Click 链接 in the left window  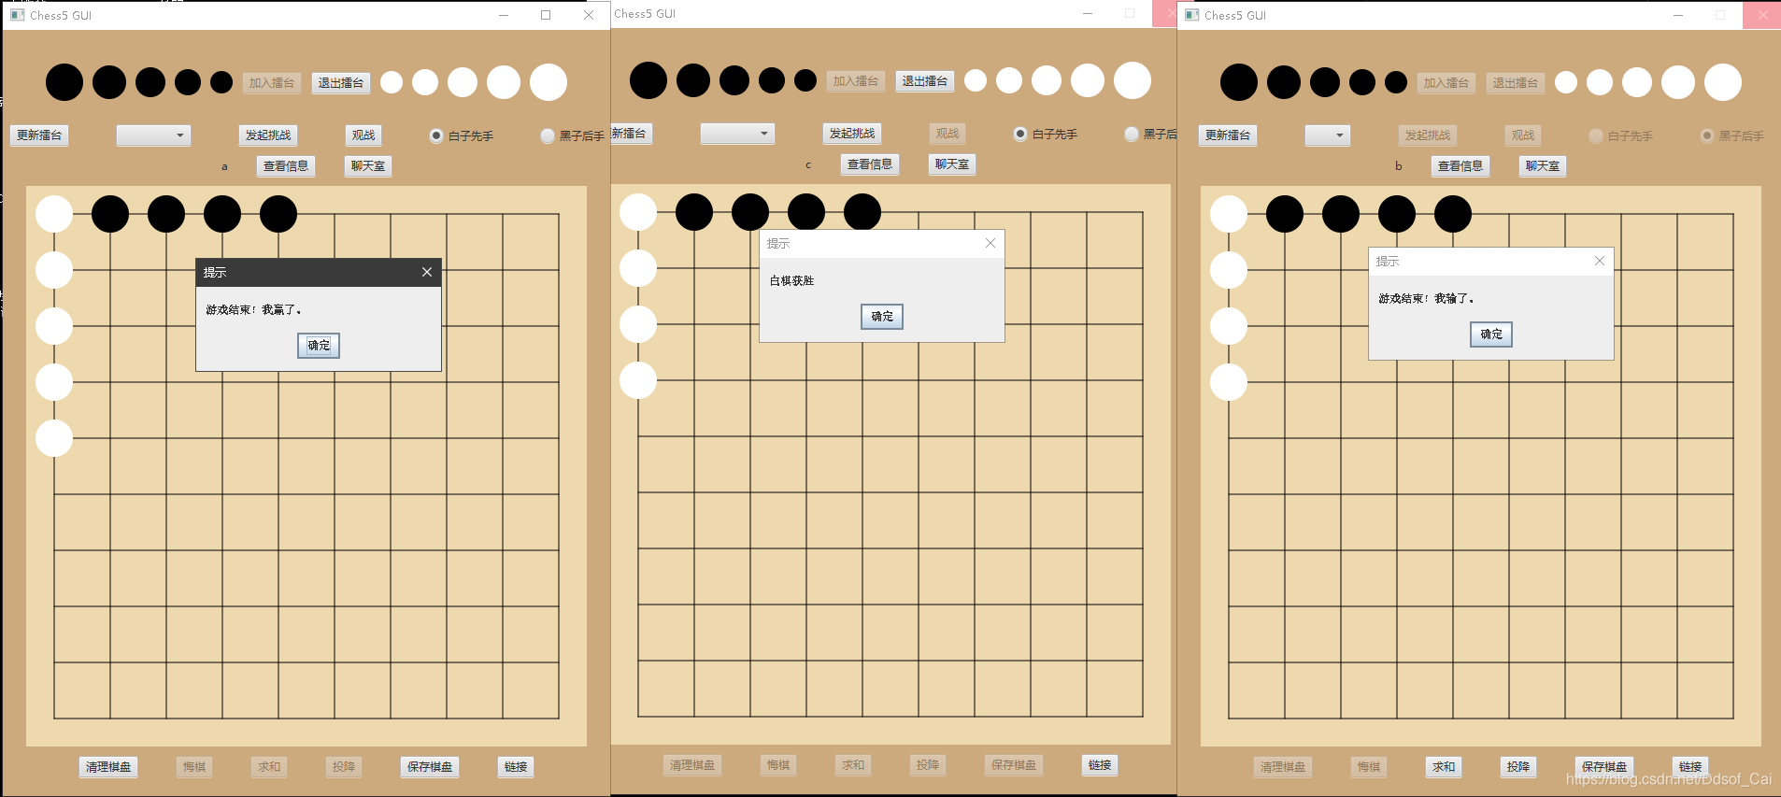pos(516,767)
